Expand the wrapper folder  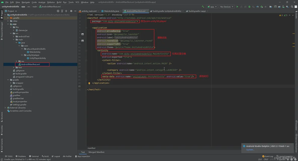[11, 83]
